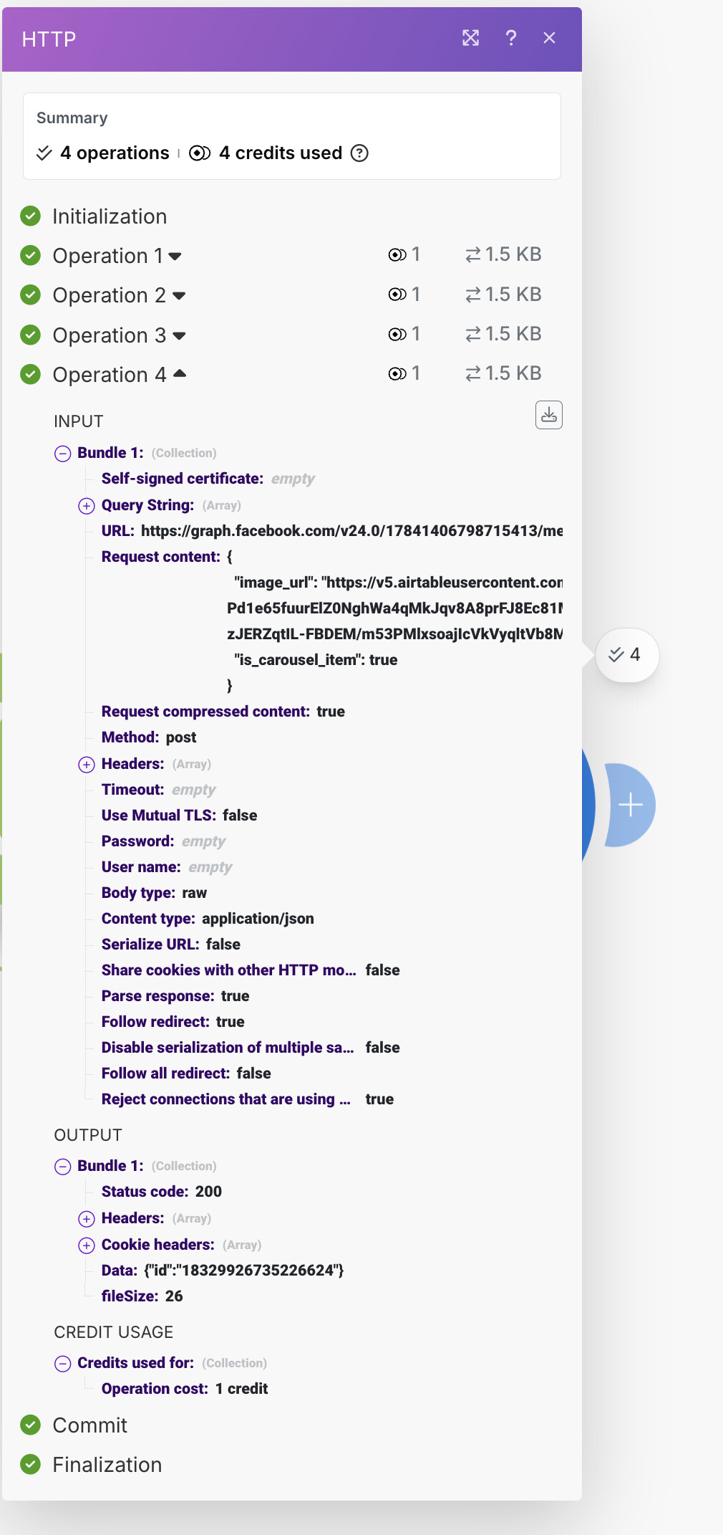Click the Finalization green check icon
The image size is (723, 1535).
[31, 1464]
